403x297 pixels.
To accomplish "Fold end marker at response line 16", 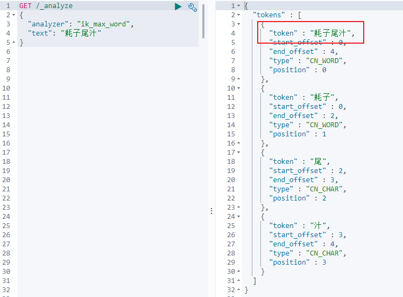I will pos(238,143).
